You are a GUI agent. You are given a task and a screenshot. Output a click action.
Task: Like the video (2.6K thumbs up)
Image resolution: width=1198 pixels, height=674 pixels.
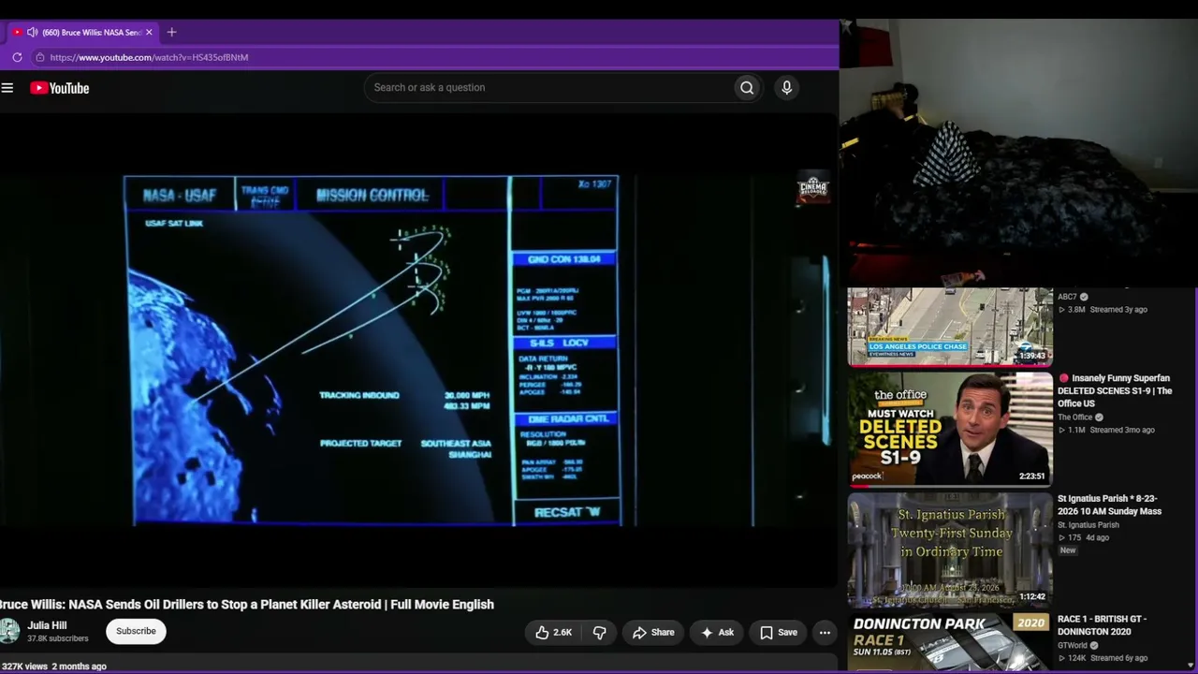coord(553,633)
